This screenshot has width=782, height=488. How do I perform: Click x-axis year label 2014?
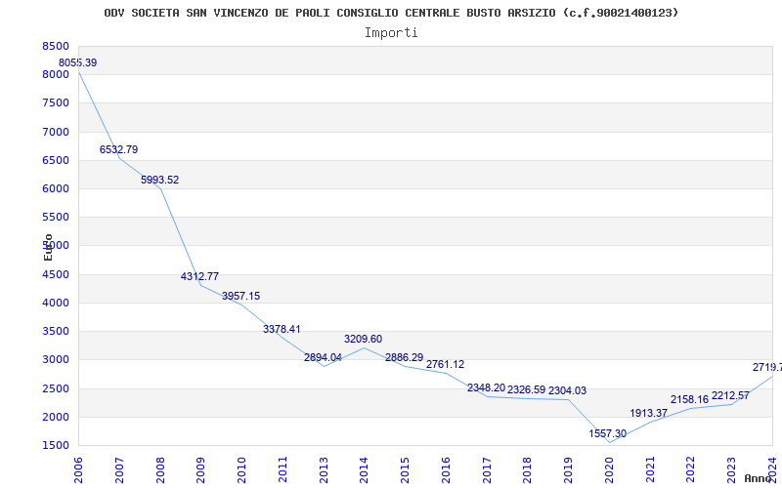click(x=364, y=470)
